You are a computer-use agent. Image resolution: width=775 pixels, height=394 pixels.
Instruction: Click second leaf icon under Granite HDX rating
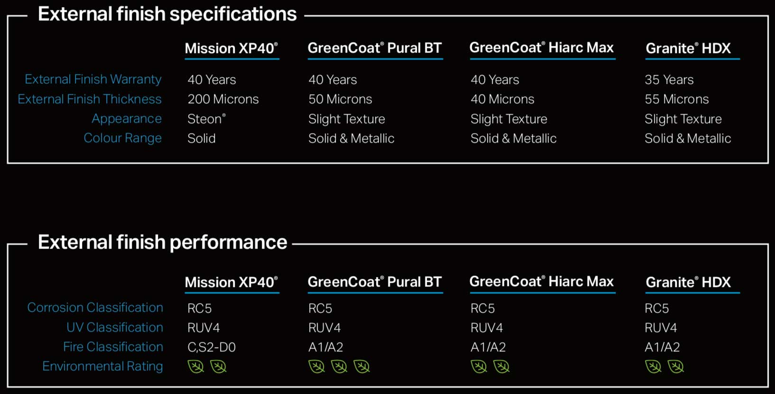pos(675,367)
